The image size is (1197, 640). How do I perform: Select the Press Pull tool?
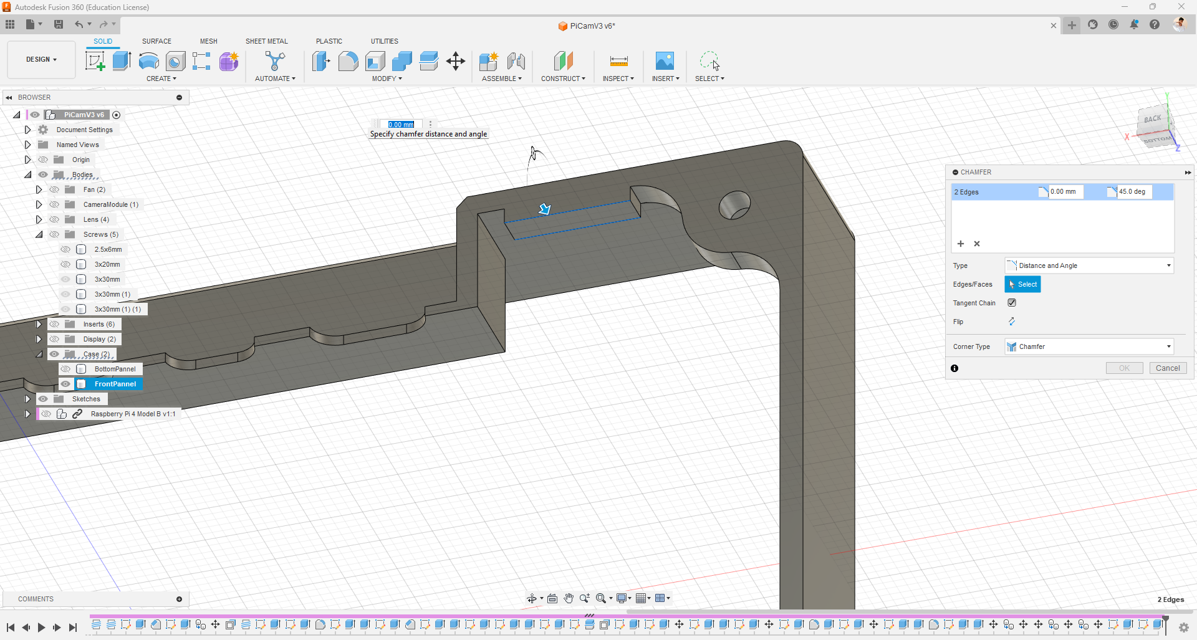click(x=321, y=61)
